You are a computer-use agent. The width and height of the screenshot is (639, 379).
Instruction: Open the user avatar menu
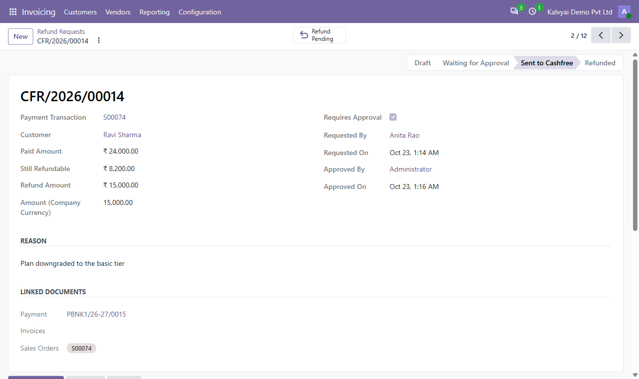624,12
